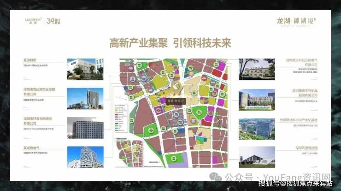Viewport: 341px width, 191px height.
Task: Open the 光明新材料中试产业化基地 photo
Action: point(256,129)
